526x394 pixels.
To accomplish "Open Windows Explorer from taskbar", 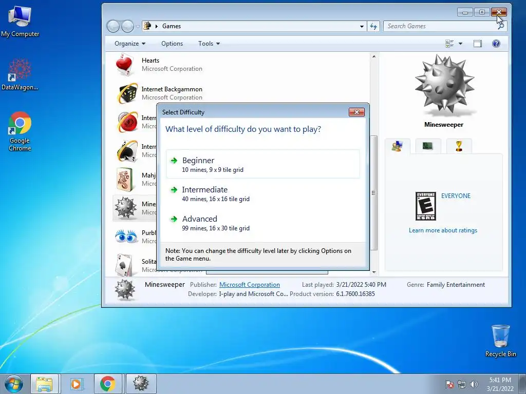I will pos(45,384).
